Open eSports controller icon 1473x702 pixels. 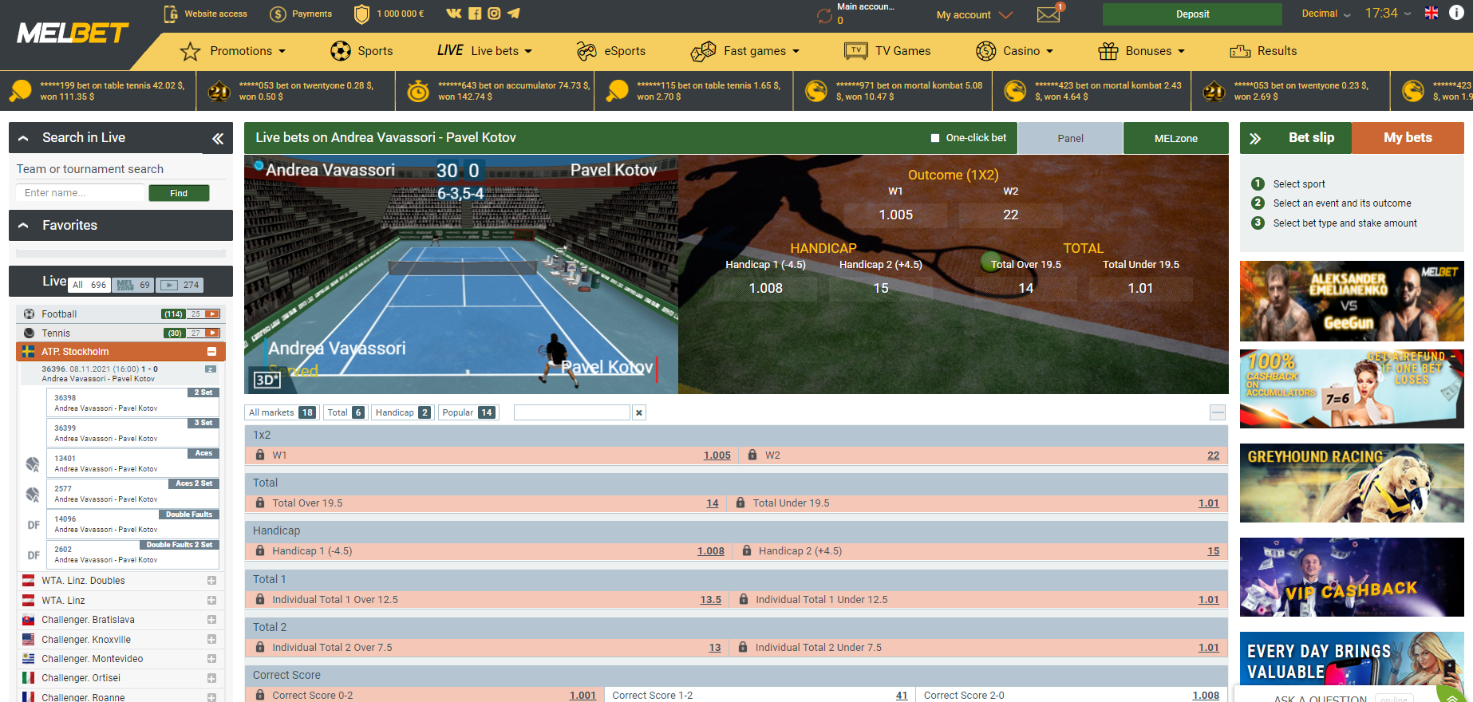586,51
